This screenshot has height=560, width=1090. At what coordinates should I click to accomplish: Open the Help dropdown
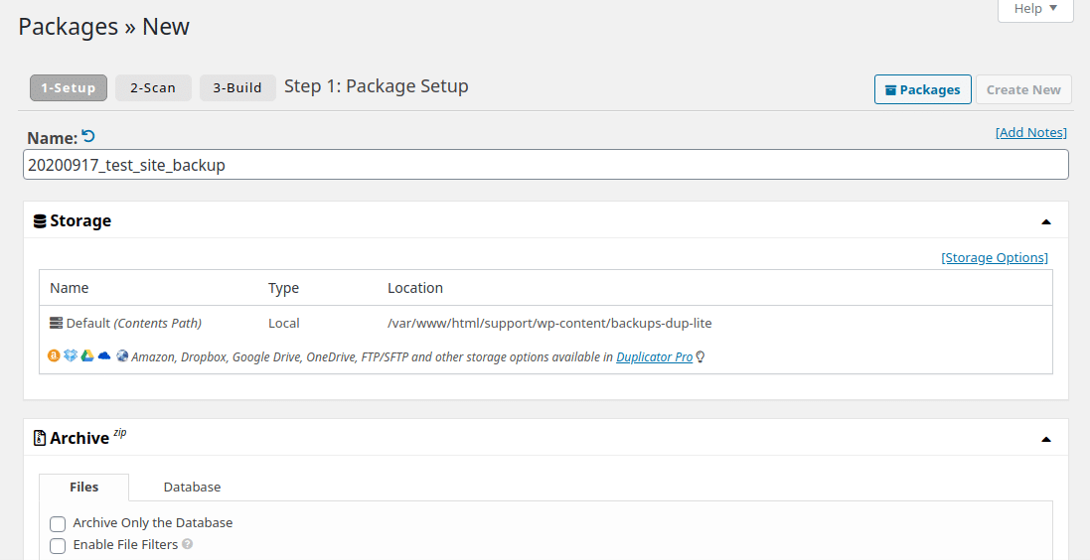coord(1034,9)
